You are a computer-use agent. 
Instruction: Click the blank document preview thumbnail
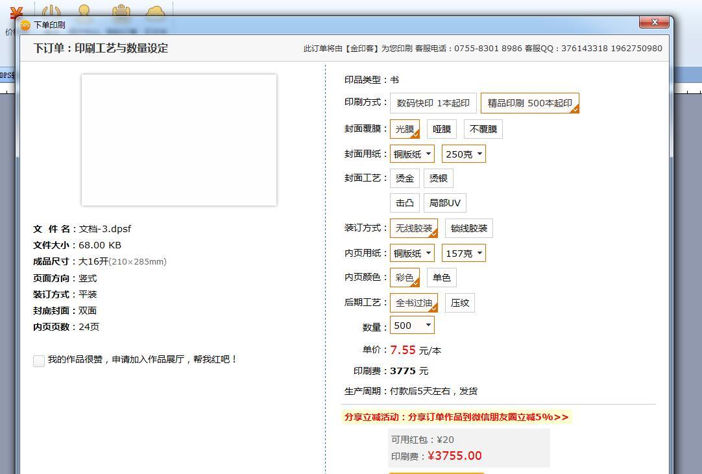click(x=179, y=140)
